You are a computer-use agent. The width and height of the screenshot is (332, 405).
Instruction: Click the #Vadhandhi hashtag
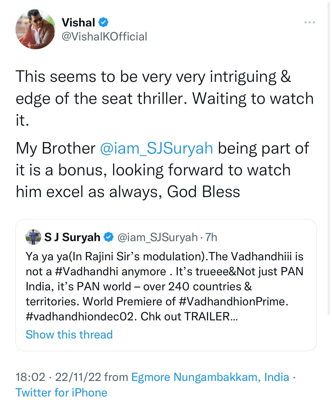pyautogui.click(x=79, y=271)
